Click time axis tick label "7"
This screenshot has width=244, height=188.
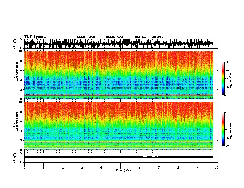point(159,168)
